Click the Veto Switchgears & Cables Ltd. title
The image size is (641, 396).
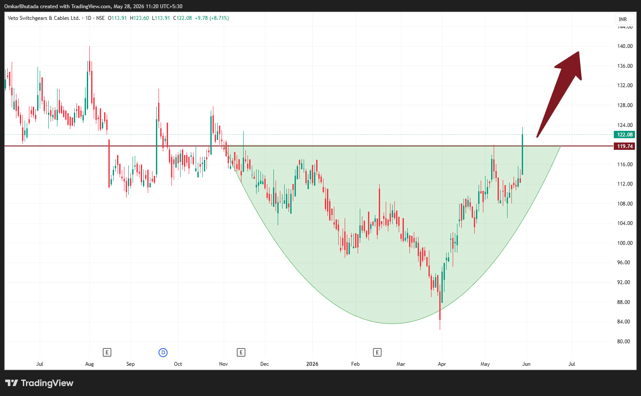coord(44,18)
